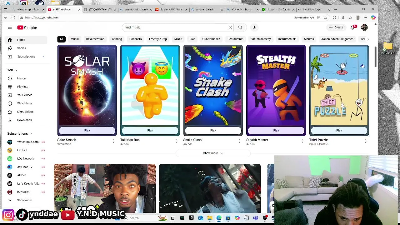This screenshot has height=225, width=400.
Task: Open notifications bell
Action: (353, 27)
